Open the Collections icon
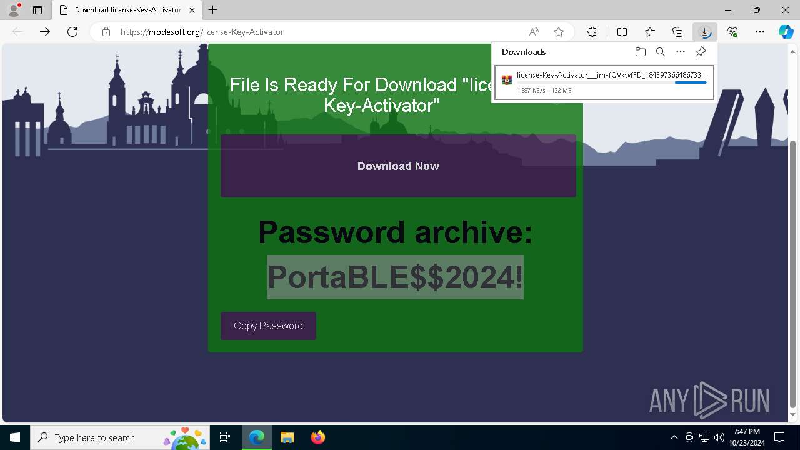800x450 pixels. (x=677, y=32)
